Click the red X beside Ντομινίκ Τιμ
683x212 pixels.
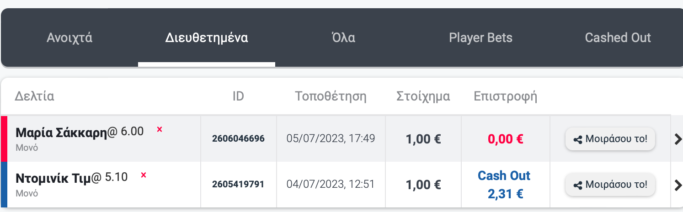point(144,175)
